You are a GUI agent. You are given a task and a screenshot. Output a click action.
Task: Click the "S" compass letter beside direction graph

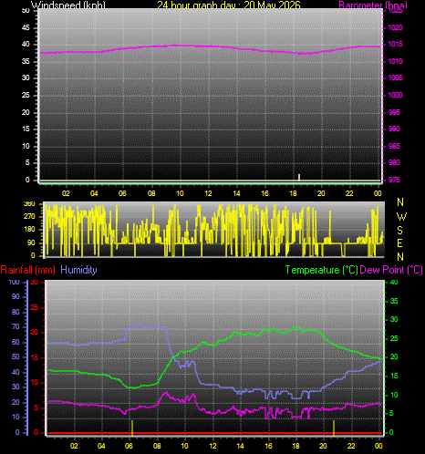(400, 231)
